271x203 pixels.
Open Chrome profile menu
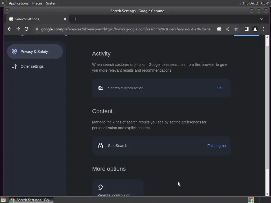[x=255, y=29]
